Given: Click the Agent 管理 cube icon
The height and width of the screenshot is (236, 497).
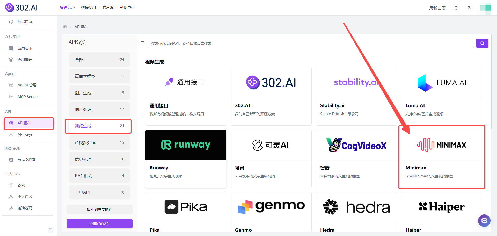Looking at the screenshot, I should 11,85.
